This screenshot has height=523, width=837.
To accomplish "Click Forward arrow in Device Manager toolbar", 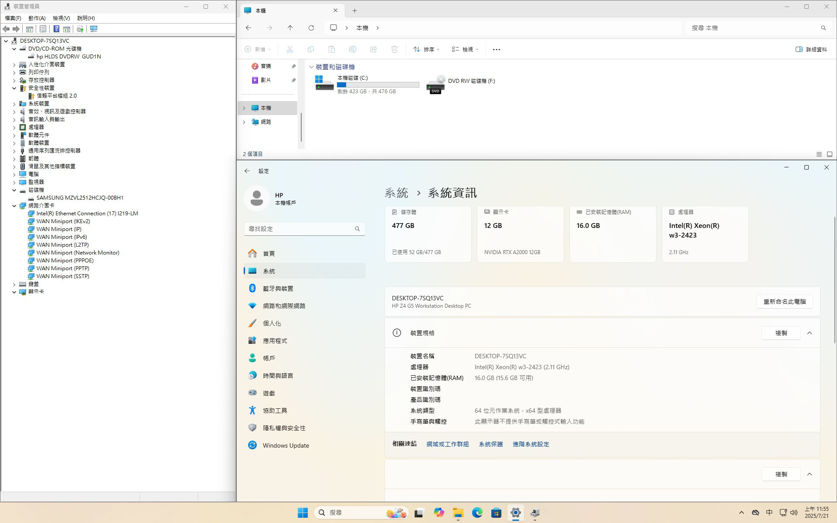I will point(16,29).
